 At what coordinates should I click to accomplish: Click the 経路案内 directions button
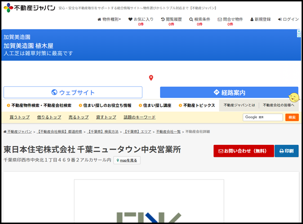(x=229, y=92)
